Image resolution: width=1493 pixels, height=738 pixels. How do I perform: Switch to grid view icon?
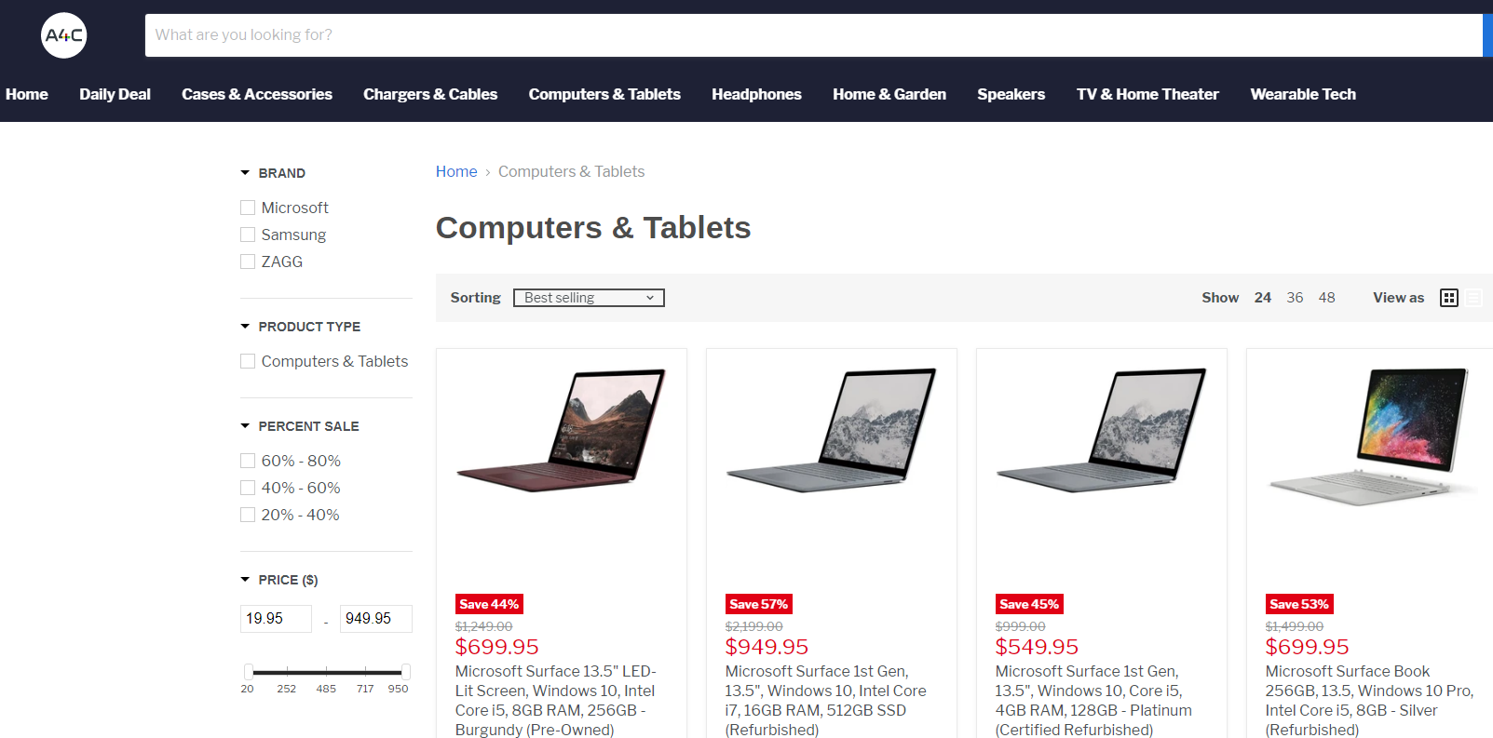pos(1448,298)
